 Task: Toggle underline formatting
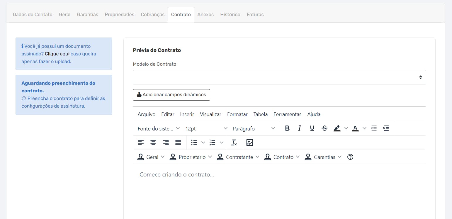pyautogui.click(x=312, y=128)
